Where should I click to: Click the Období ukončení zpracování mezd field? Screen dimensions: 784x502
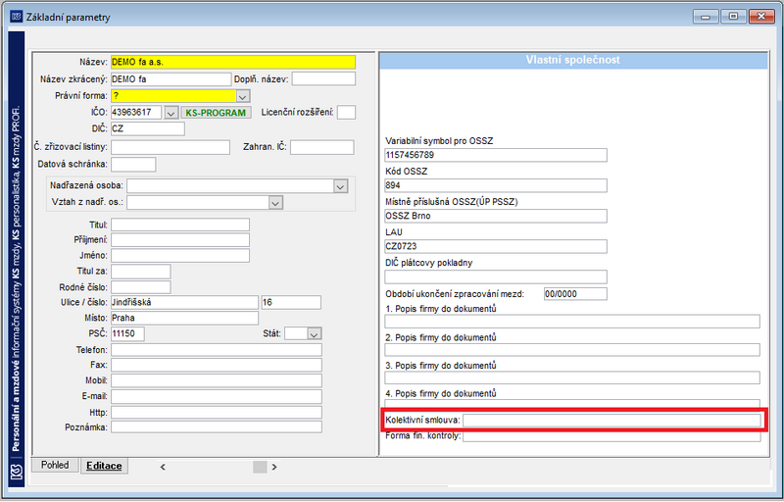(x=575, y=294)
